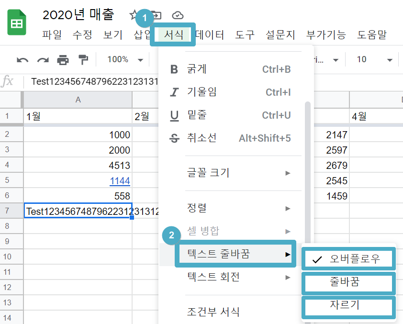Expand the 글꼴 크기 submenu
This screenshot has height=324, width=403.
pos(231,173)
